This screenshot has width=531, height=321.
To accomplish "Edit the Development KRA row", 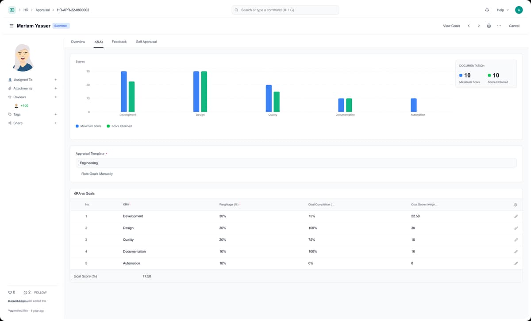I will pos(516,217).
